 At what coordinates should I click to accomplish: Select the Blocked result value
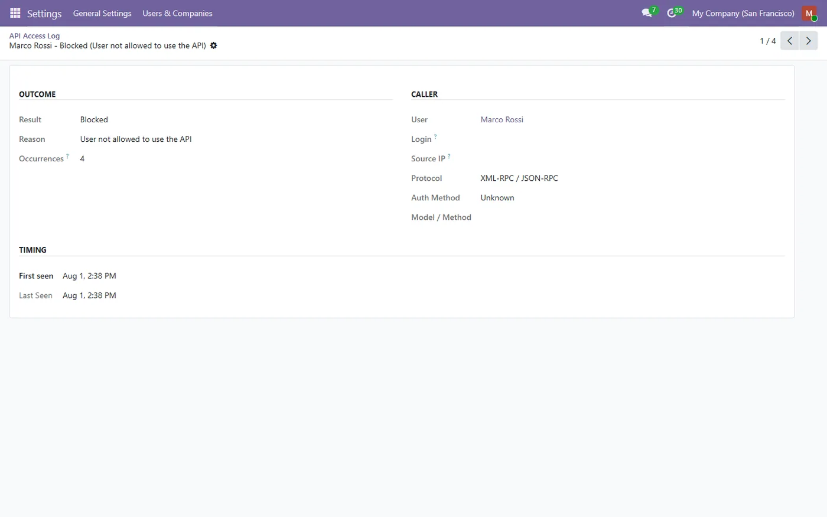click(94, 119)
